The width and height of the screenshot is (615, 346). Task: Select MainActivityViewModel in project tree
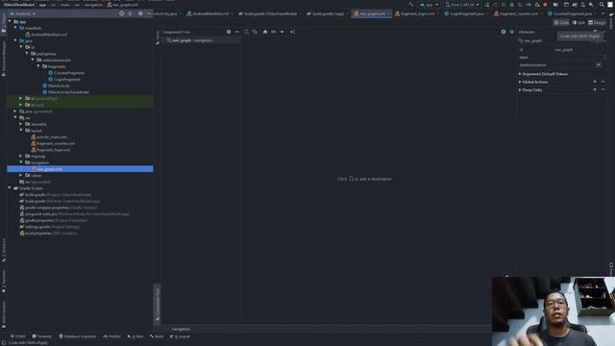(68, 92)
